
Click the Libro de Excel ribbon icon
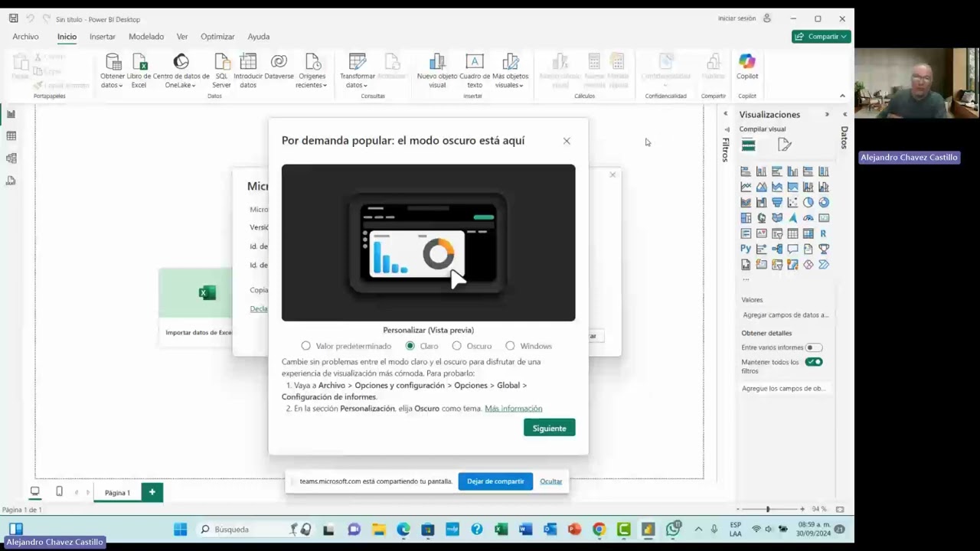[x=139, y=70]
